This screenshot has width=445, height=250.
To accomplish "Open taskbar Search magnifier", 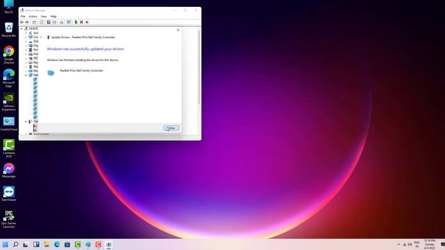I will (15, 244).
